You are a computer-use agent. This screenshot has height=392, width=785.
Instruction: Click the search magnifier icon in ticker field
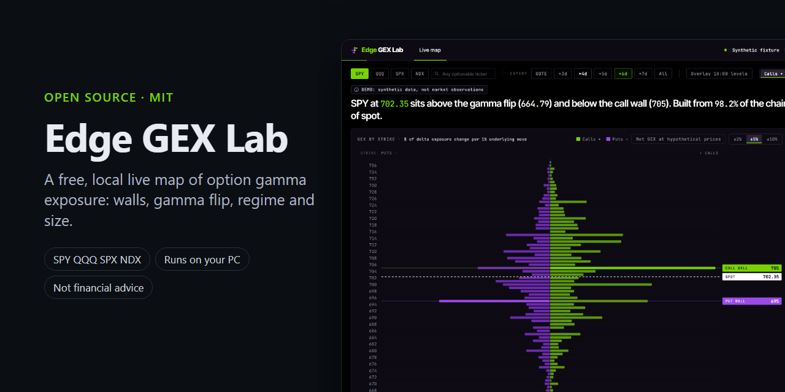pyautogui.click(x=437, y=74)
